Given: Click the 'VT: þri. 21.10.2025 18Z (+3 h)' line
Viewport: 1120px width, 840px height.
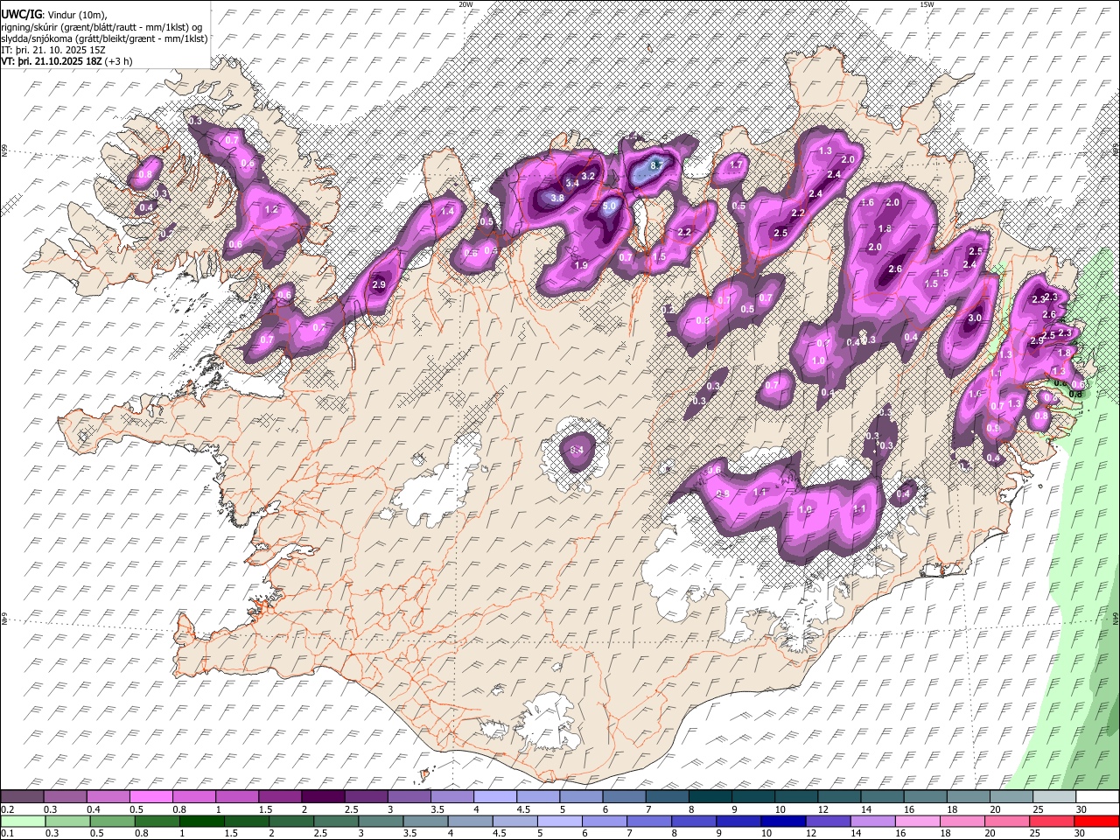Looking at the screenshot, I should pos(67,61).
